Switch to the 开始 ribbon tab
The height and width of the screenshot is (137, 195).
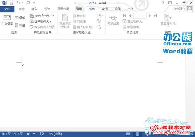coord(21,9)
